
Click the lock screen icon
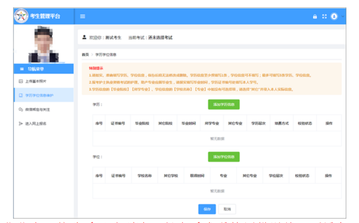click(x=315, y=16)
